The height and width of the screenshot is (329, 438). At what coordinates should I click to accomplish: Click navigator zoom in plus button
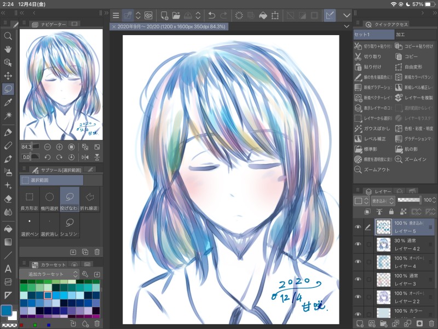tap(60, 147)
